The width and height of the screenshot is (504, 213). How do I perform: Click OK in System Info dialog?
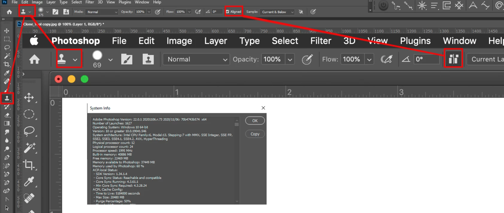[255, 121]
